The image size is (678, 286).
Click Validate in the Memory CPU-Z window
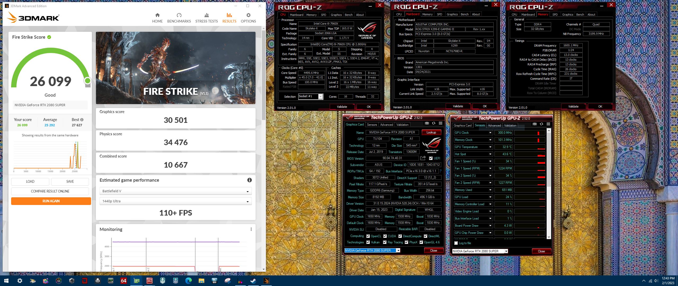573,106
